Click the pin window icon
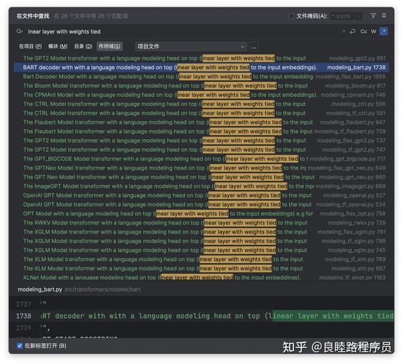Viewport: 403px width, 364px height. [x=384, y=15]
